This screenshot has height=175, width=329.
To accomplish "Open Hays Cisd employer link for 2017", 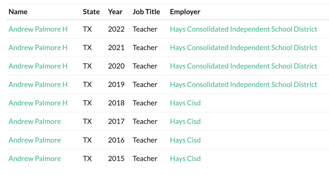I will [x=185, y=121].
